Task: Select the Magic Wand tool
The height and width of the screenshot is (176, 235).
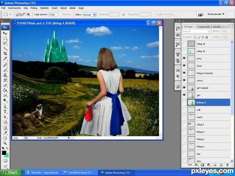Action: pyautogui.click(x=5, y=48)
